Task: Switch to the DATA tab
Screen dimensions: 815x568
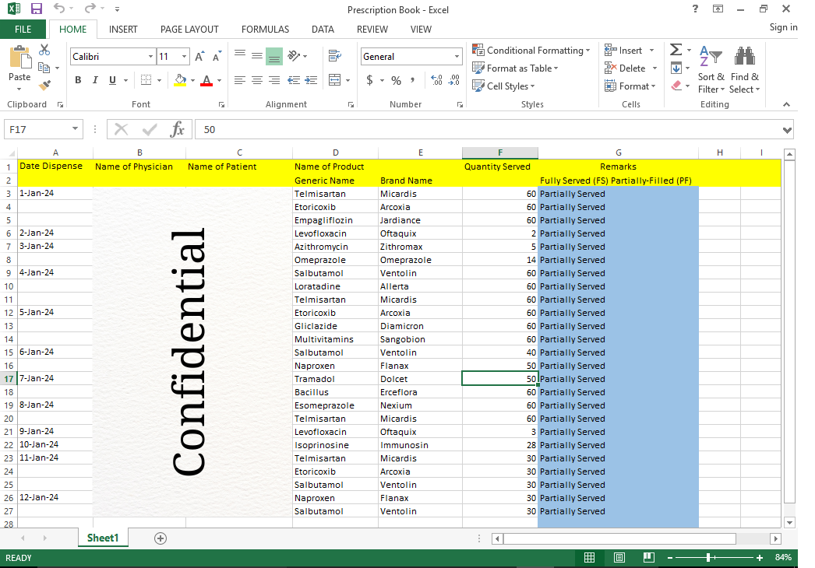Action: click(x=323, y=30)
